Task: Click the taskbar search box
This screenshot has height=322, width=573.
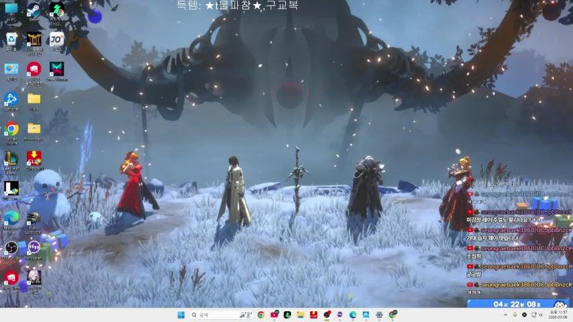Action: tap(222, 315)
